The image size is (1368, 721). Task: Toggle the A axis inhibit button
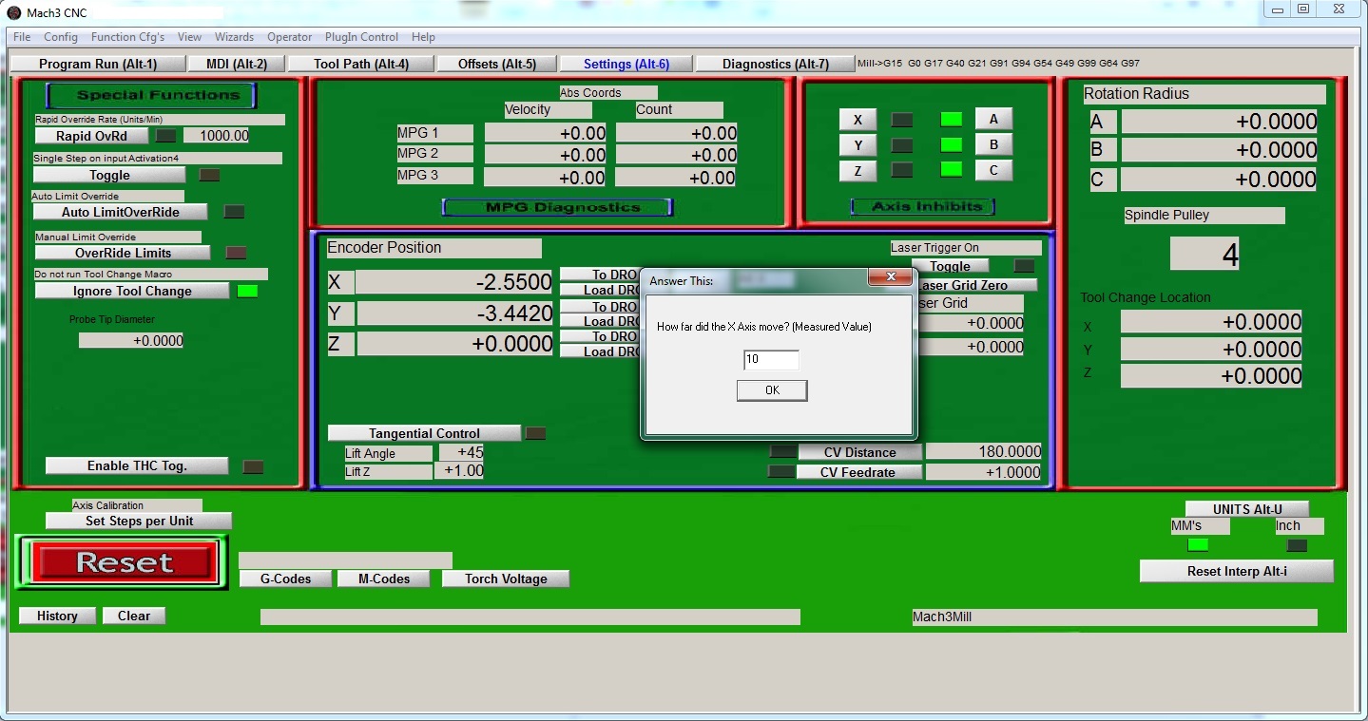tap(993, 119)
